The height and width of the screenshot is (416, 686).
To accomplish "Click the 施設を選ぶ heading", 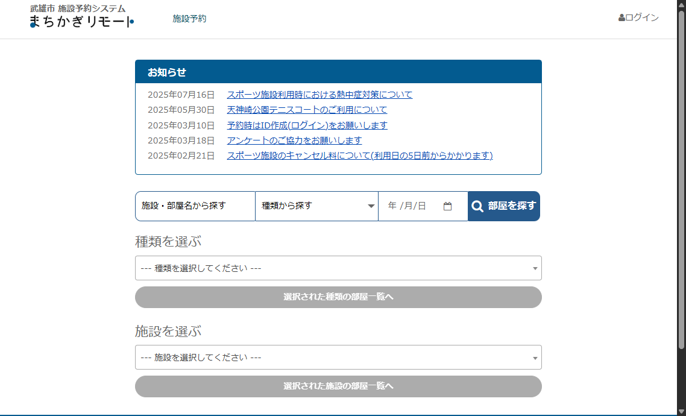I will (168, 331).
